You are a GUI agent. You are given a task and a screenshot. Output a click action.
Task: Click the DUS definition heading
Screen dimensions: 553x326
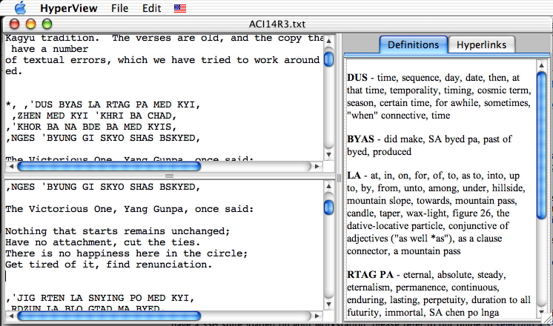tap(357, 78)
